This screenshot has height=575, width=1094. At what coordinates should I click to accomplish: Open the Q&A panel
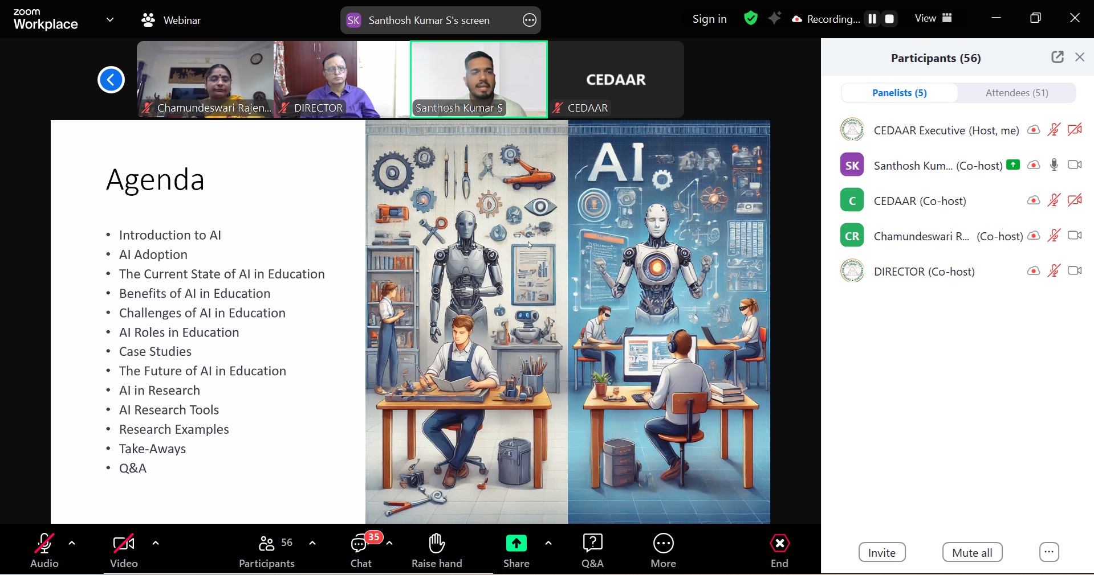pos(592,551)
